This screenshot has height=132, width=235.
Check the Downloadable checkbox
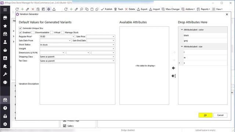click(x=33, y=32)
